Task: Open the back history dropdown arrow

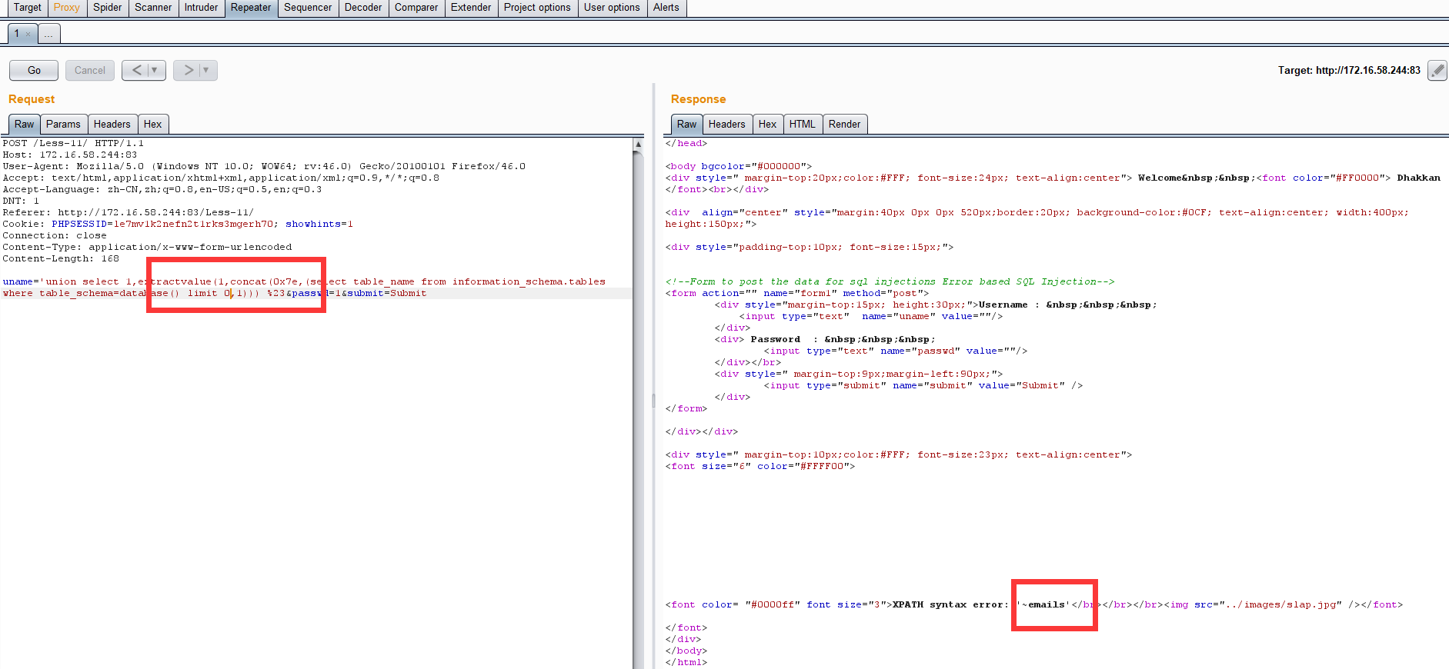Action: point(155,70)
